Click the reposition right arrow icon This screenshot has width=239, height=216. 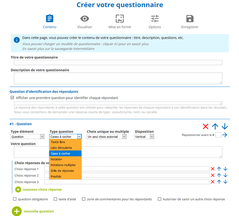tap(224, 135)
